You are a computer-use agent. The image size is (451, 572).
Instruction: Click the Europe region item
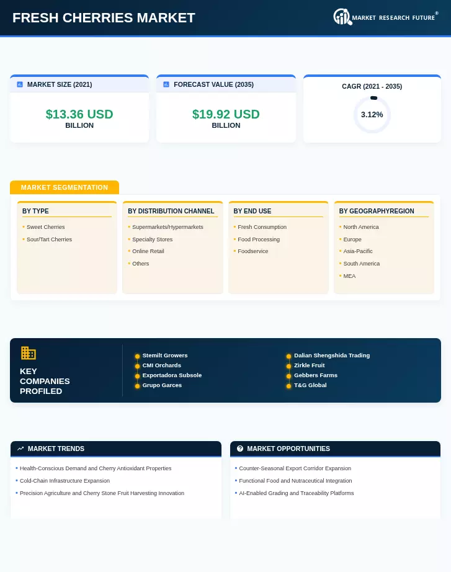pyautogui.click(x=352, y=239)
